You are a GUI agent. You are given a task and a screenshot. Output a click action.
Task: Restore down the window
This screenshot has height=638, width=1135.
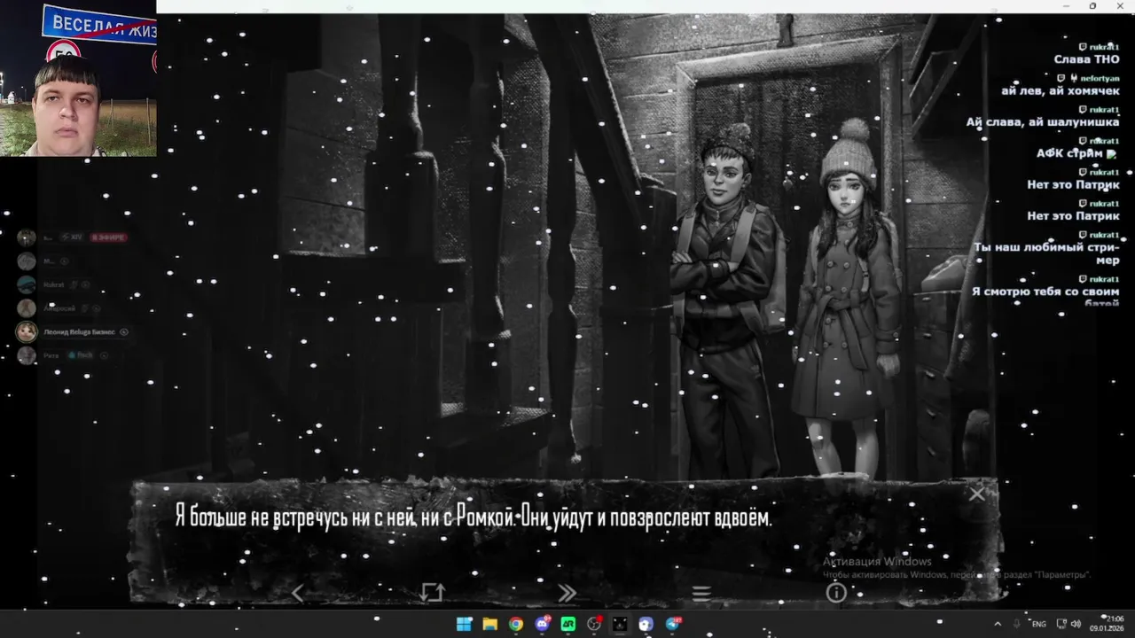click(1092, 6)
